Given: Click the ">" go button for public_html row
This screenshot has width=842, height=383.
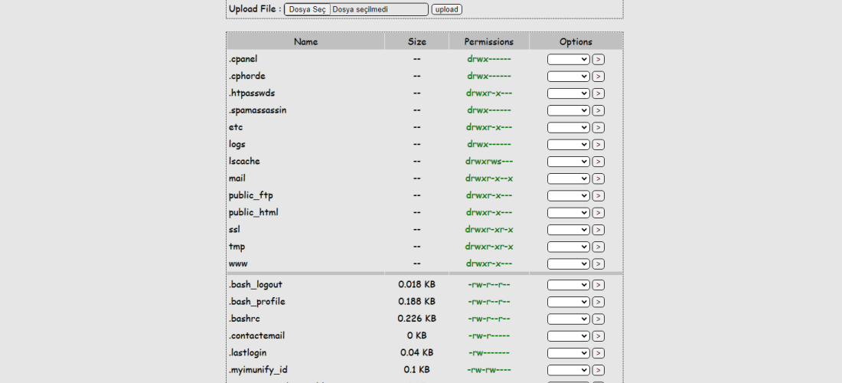Looking at the screenshot, I should [x=599, y=213].
